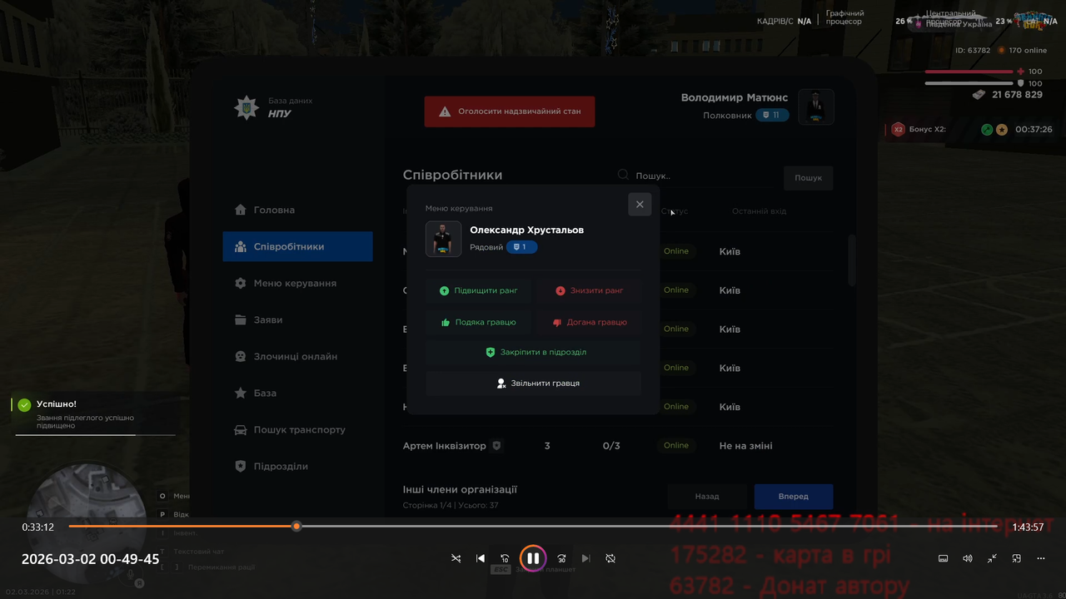Click the home icon beside Головна
Image resolution: width=1066 pixels, height=599 pixels.
pos(241,210)
